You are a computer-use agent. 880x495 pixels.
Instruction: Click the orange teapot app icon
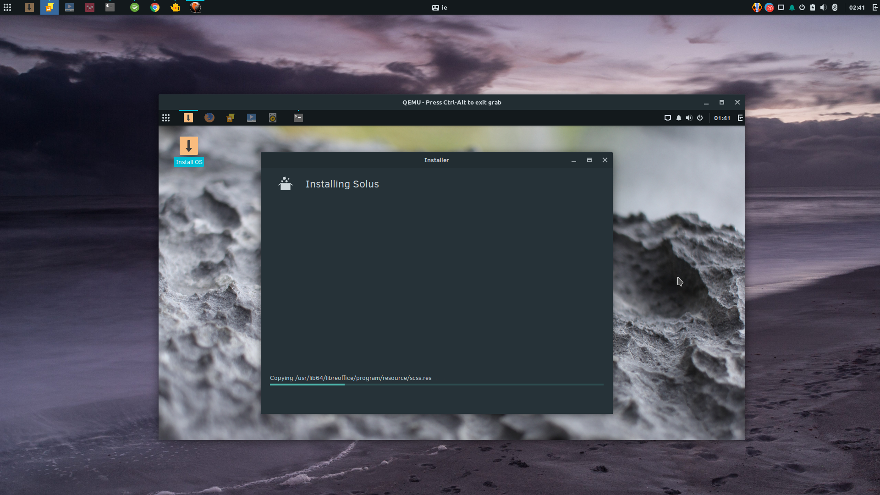(x=175, y=7)
